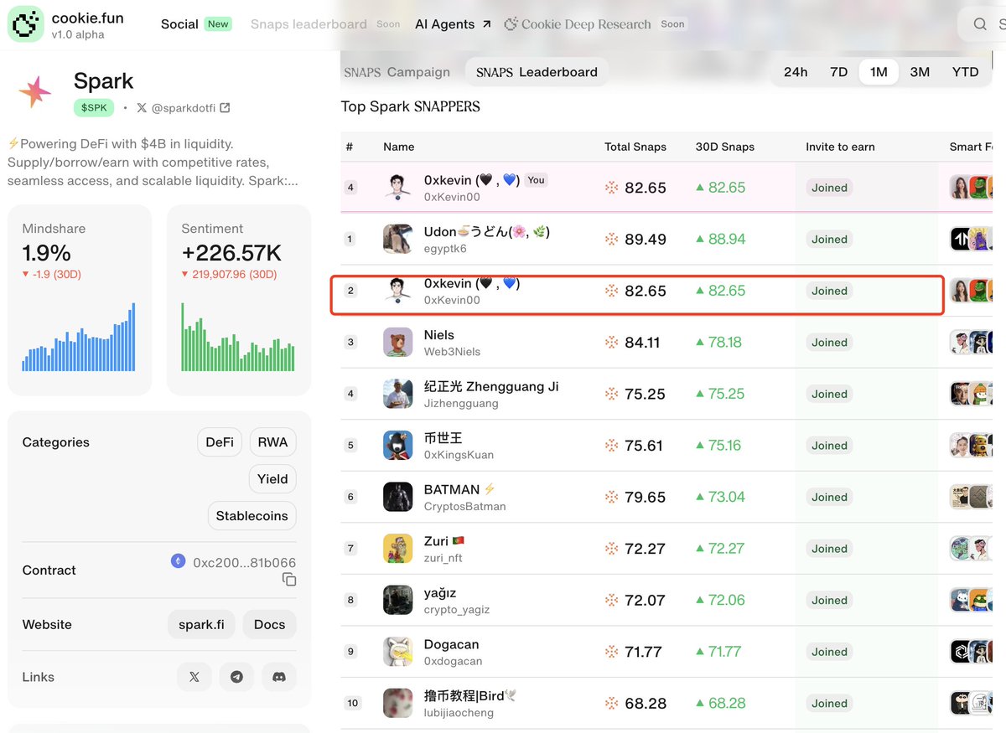Click the Invite to earn column header
The height and width of the screenshot is (733, 1006).
pyautogui.click(x=840, y=147)
